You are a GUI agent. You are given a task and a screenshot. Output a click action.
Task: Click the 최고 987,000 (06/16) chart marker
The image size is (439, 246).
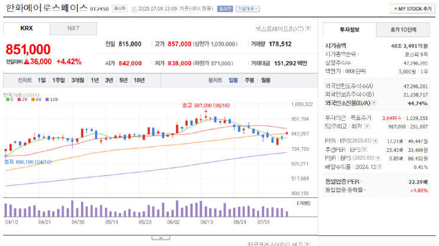tap(206, 105)
